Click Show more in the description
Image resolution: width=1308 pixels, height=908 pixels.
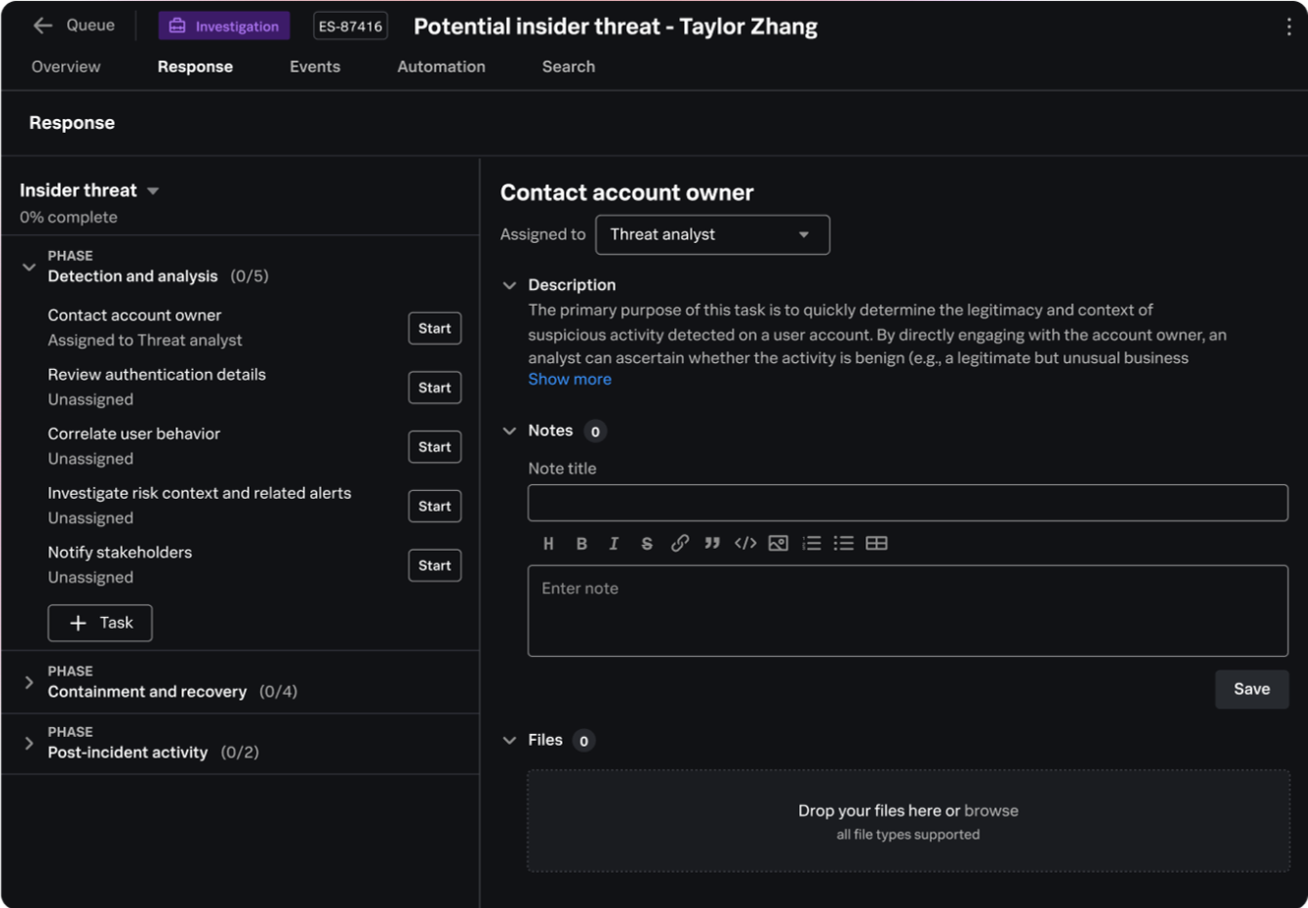(x=569, y=380)
